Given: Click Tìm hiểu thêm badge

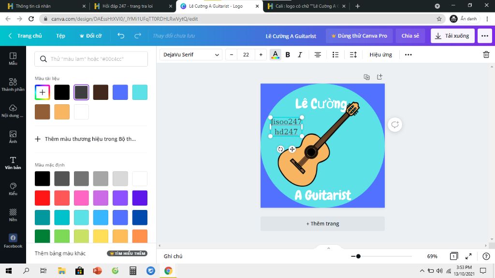Looking at the screenshot, I should pos(127,253).
